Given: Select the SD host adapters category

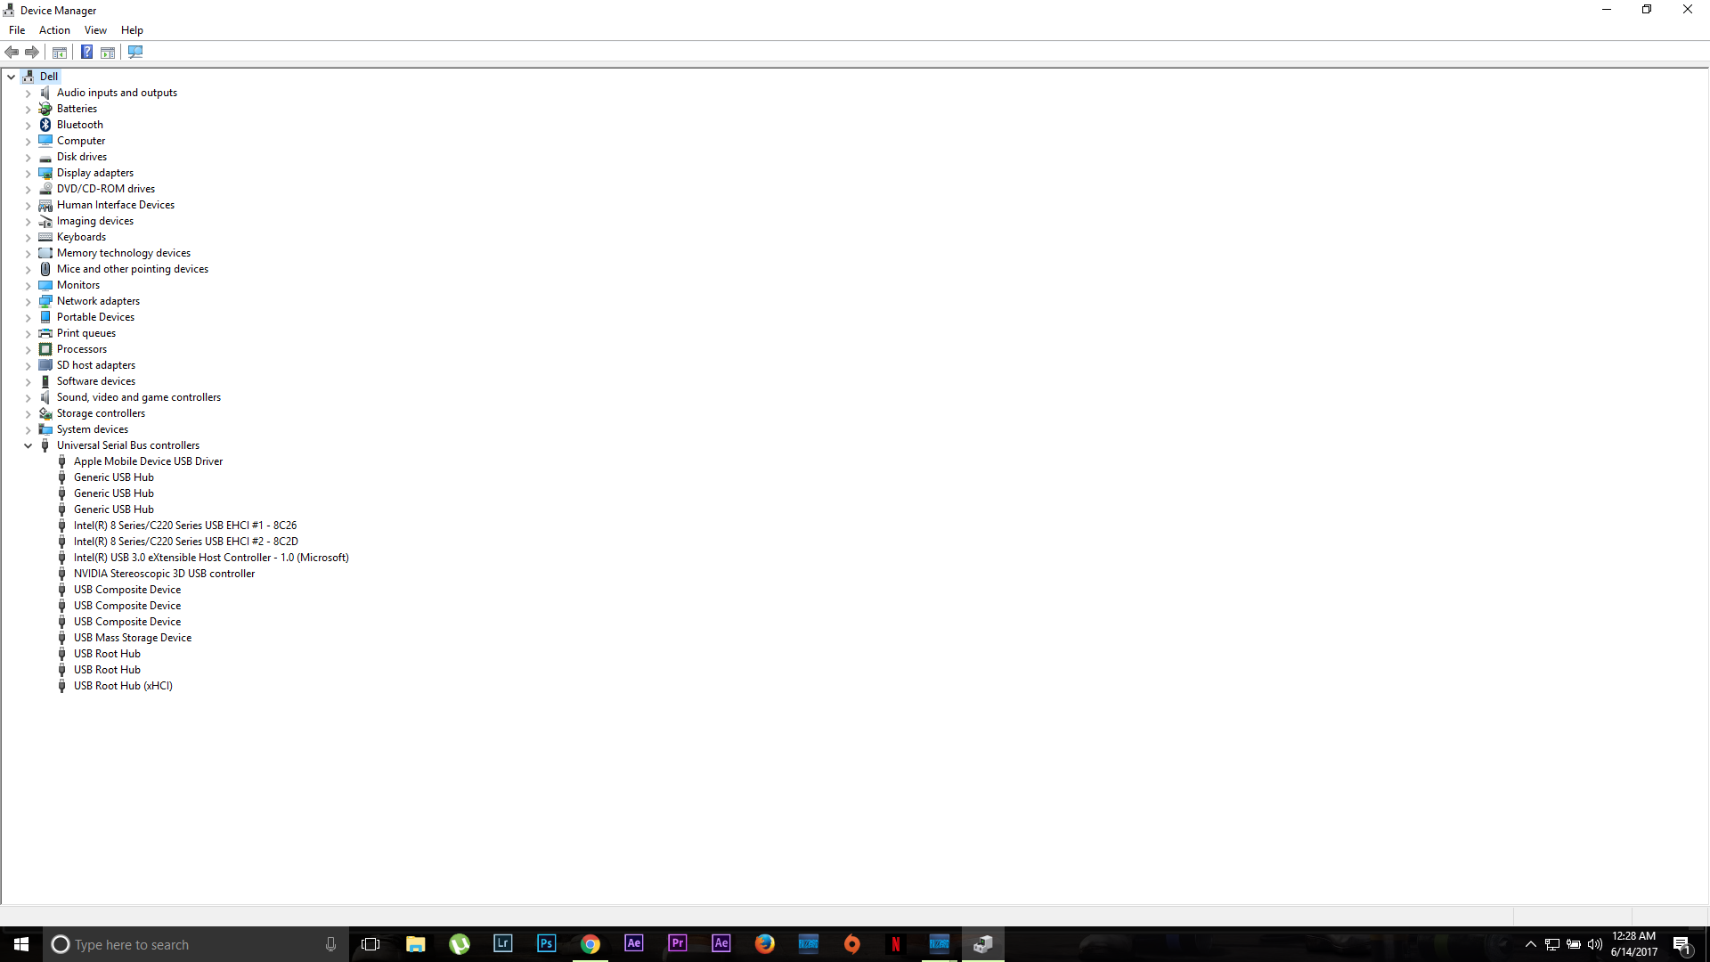Looking at the screenshot, I should pyautogui.click(x=96, y=365).
